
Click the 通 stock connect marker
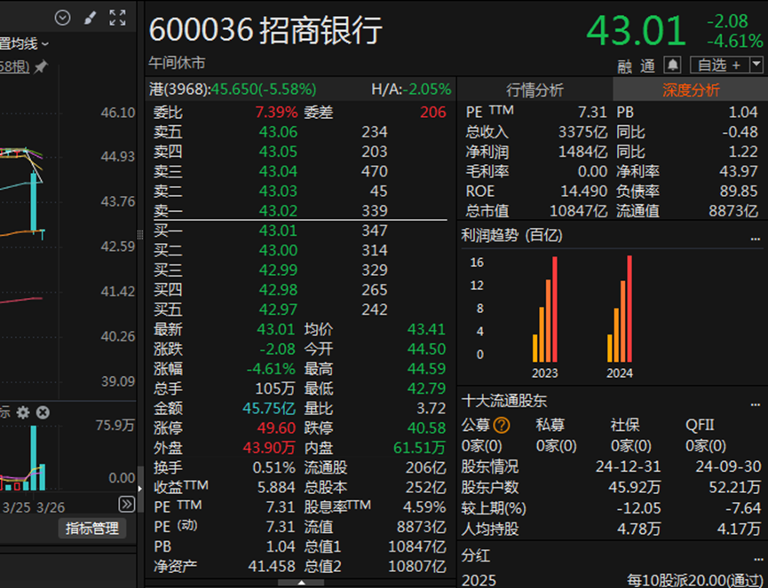647,66
